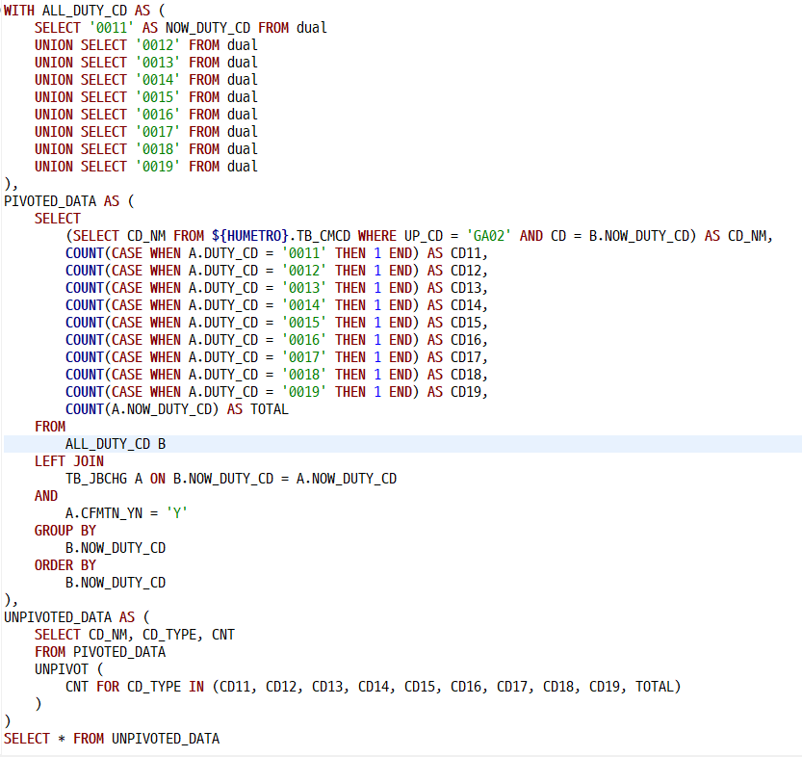Click the ORDER BY keyword line
This screenshot has width=802, height=757.
[x=65, y=565]
